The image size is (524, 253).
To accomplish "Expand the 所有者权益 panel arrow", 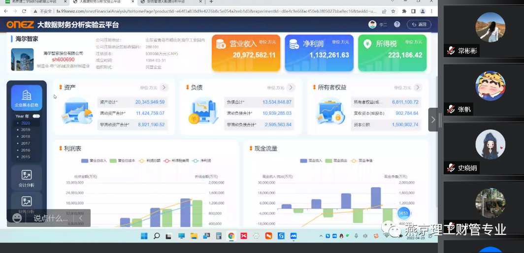I will pos(418,88).
